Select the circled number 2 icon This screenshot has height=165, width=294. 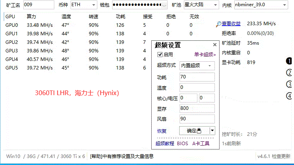[289, 73]
